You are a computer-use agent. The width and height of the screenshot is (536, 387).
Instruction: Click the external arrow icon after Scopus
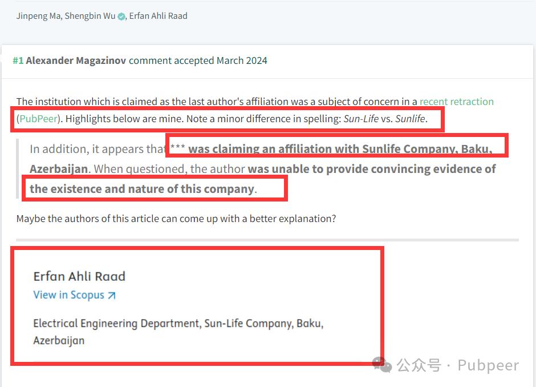point(112,295)
